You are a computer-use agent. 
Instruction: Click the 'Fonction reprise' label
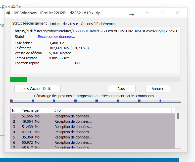27,63
